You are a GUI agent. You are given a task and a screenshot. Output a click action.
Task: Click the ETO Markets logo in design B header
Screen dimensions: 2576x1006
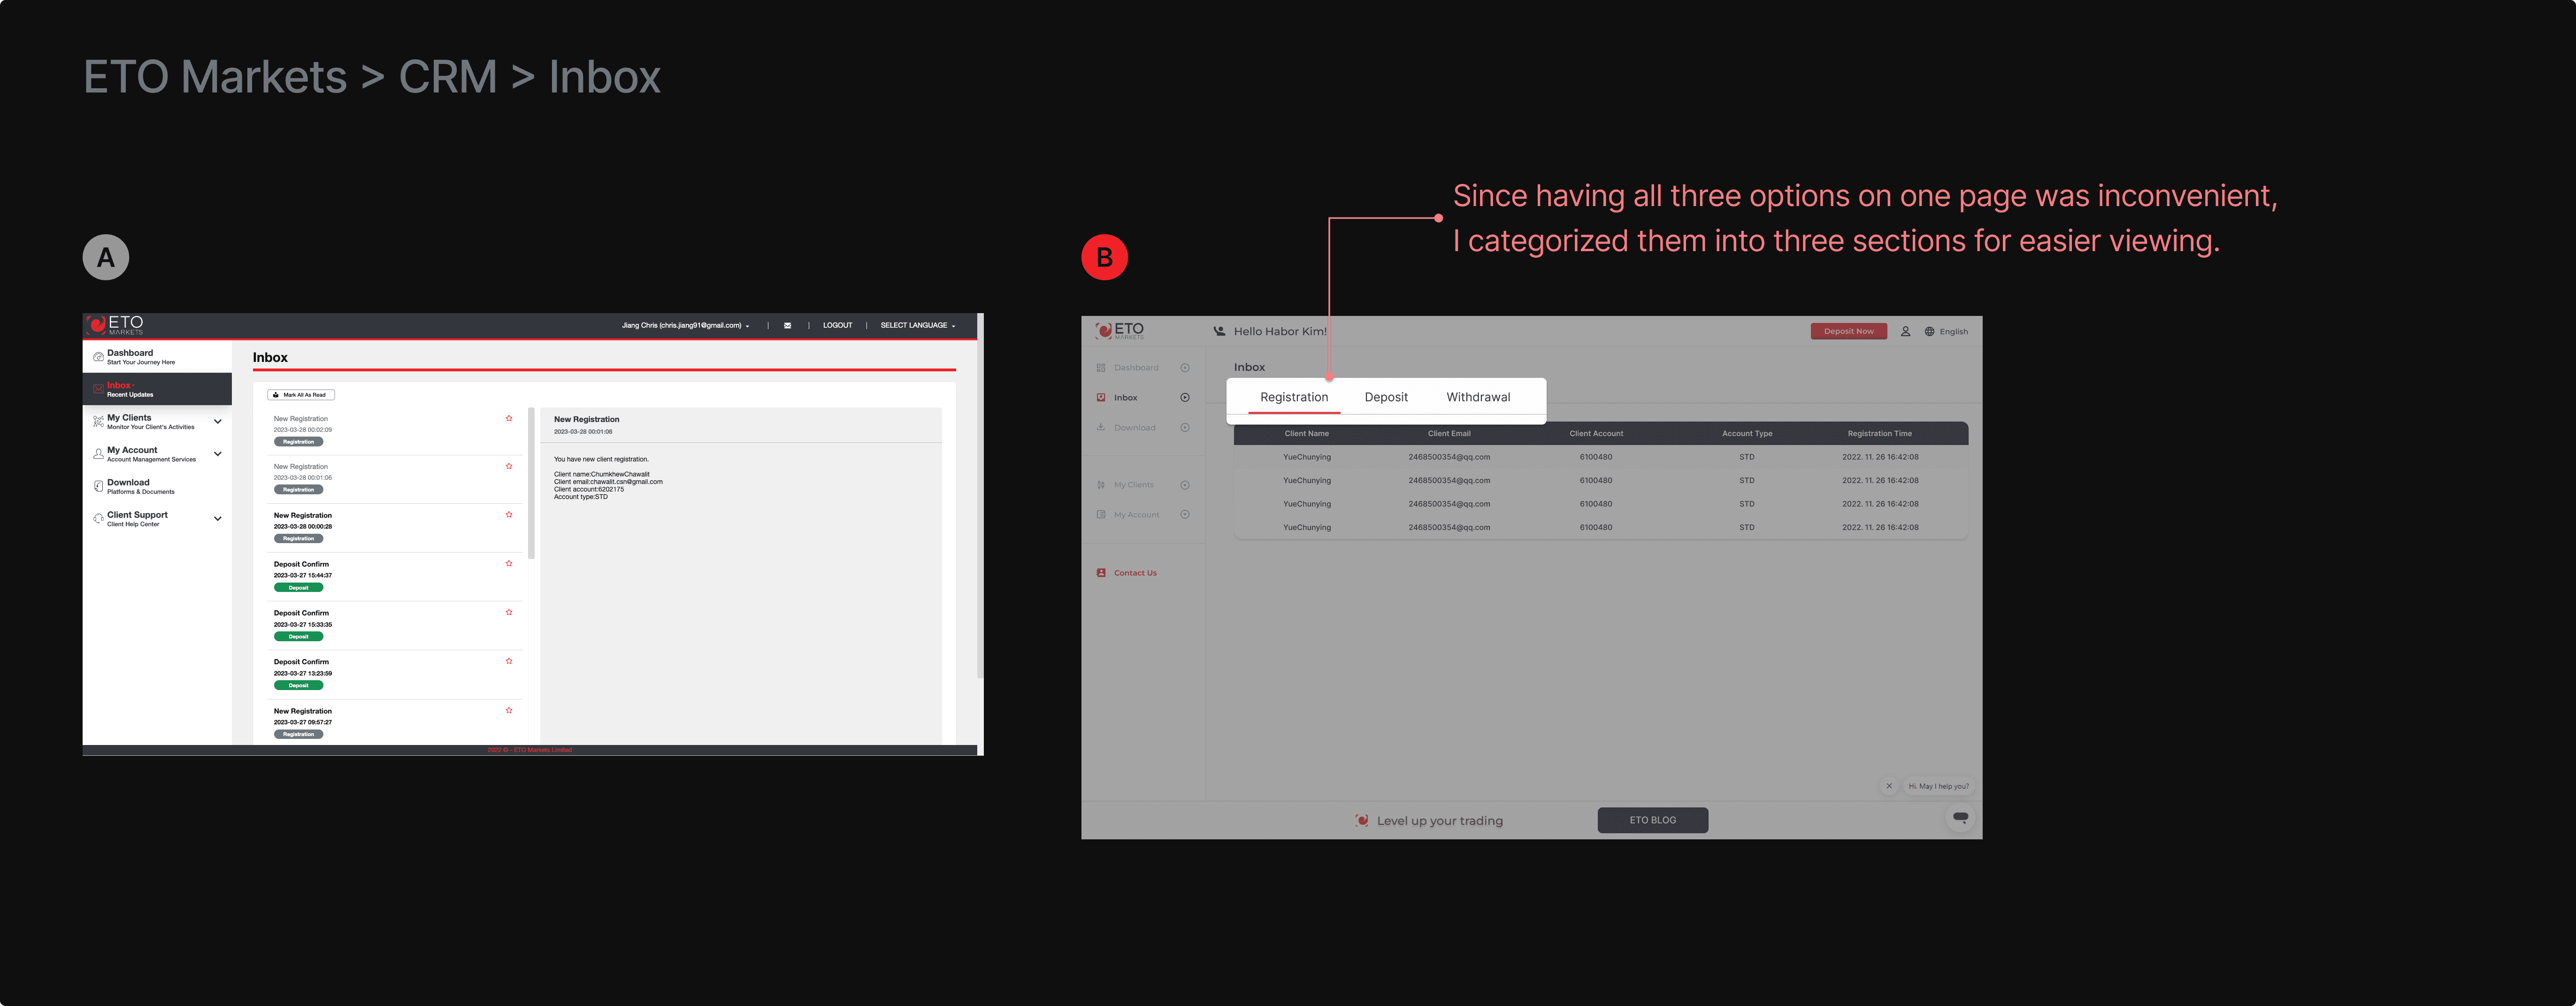1119,331
